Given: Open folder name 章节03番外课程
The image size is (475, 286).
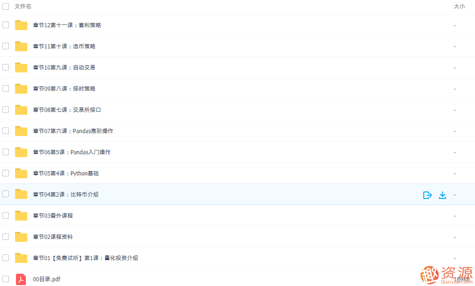Looking at the screenshot, I should (53, 216).
